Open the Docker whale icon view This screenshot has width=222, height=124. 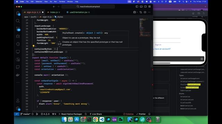point(18,75)
